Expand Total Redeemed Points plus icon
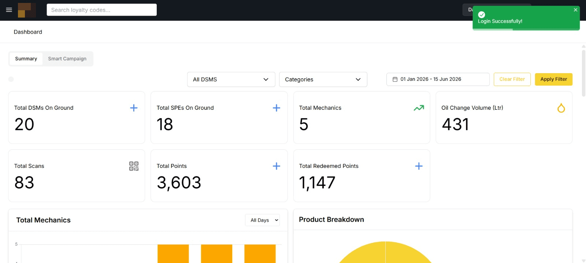 pos(419,166)
